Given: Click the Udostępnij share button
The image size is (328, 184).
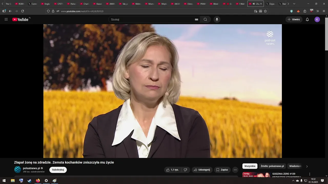Looking at the screenshot, I should tap(202, 170).
